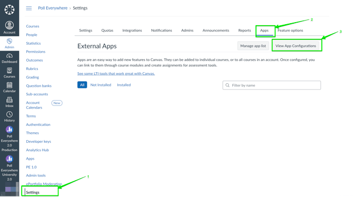Switch to the Admins tab
353x197 pixels.
pos(188,31)
